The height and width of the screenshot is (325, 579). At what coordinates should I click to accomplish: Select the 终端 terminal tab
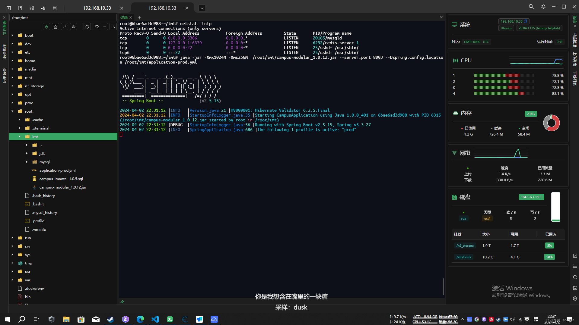[124, 18]
